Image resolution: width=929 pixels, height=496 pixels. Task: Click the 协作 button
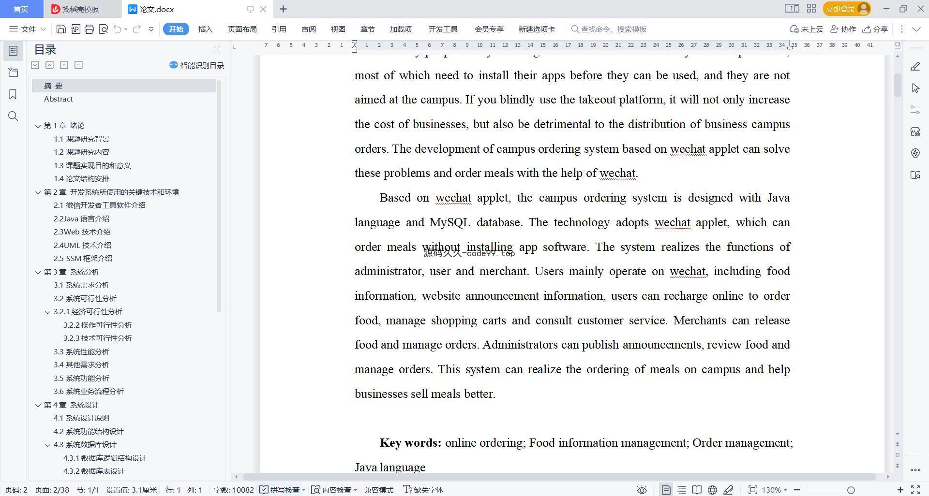[843, 29]
